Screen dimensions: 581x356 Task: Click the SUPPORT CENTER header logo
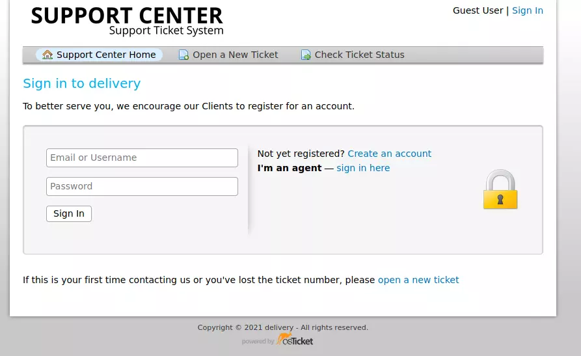pos(128,21)
